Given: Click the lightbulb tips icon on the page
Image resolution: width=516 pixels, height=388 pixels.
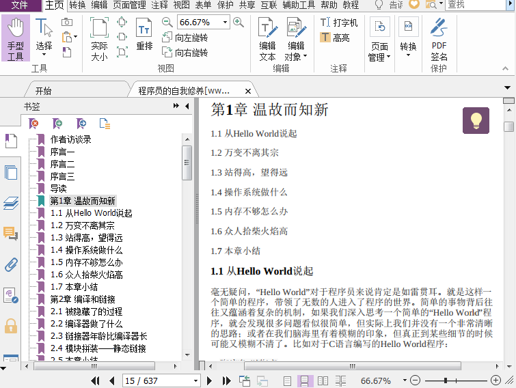Looking at the screenshot, I should pos(476,120).
